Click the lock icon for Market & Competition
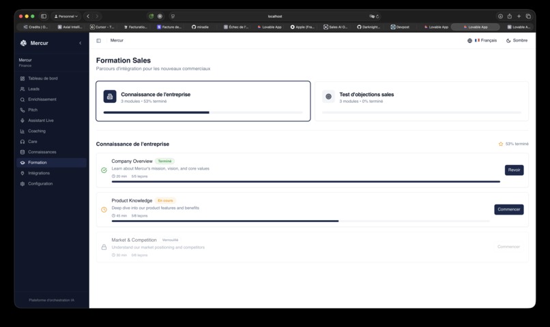Screen dimensions: 550x327 coord(104,247)
